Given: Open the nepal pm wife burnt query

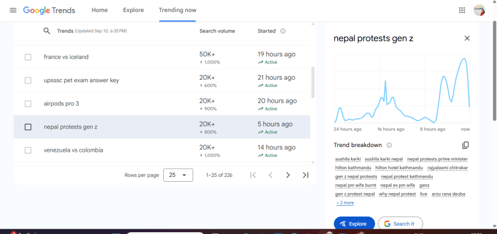Looking at the screenshot, I should tap(355, 185).
